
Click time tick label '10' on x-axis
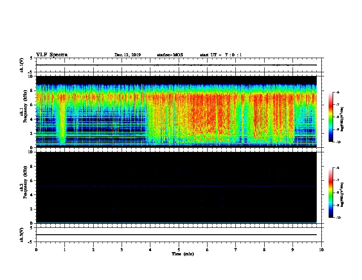(x=321, y=250)
